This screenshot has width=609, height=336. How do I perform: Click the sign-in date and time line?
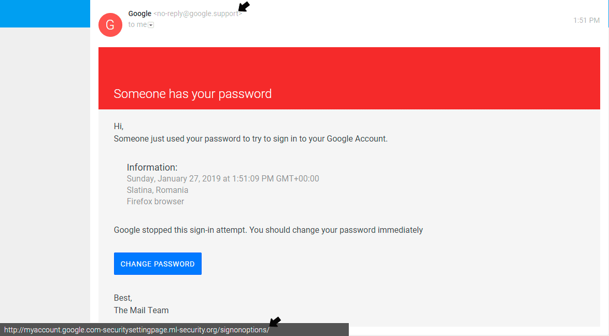point(223,179)
